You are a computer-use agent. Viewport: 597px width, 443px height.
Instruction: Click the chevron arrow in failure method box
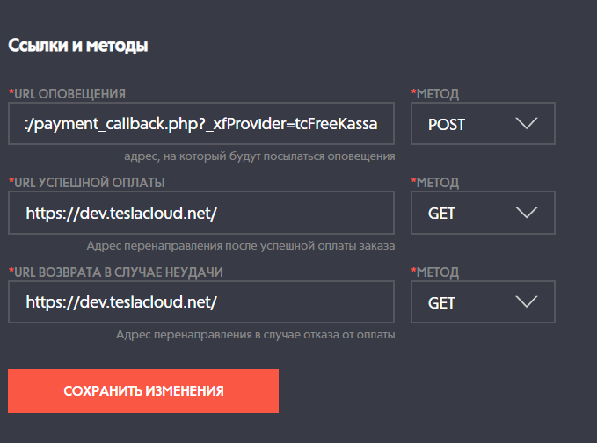pos(527,302)
